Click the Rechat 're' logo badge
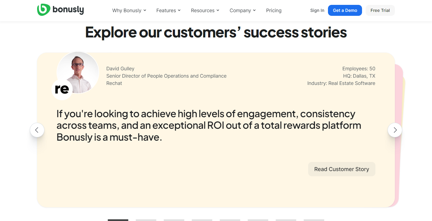 (x=62, y=89)
